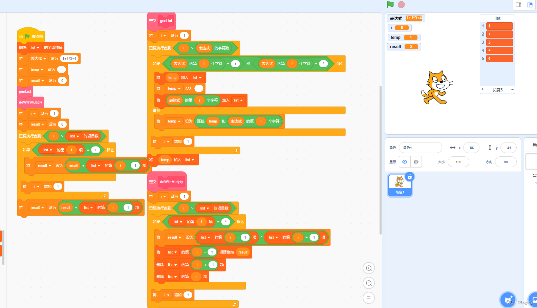
Task: Hide the sprite using the crossed-eye icon
Action: point(416,162)
